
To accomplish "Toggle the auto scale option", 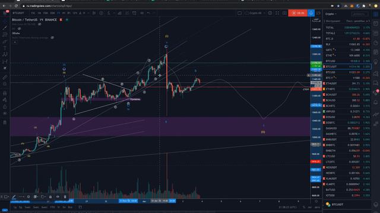I will pos(317,207).
